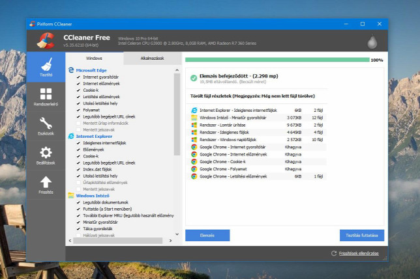420x279 pixels.
Task: Click the CCleaner logo in the header
Action: [x=46, y=40]
